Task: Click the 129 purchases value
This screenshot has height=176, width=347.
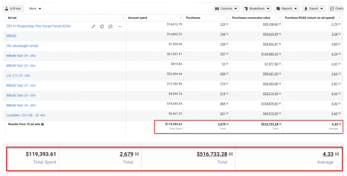Action: click(x=222, y=24)
